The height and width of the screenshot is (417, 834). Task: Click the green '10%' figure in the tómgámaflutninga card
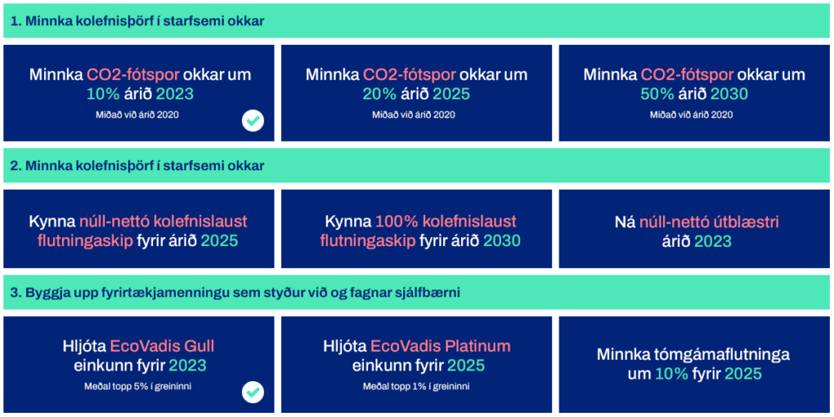point(672,374)
